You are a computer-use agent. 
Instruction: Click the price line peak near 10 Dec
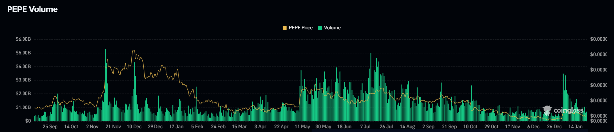133,51
